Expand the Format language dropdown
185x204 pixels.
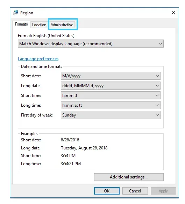pyautogui.click(x=91, y=44)
